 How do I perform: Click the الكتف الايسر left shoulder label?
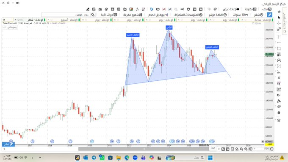(133, 35)
